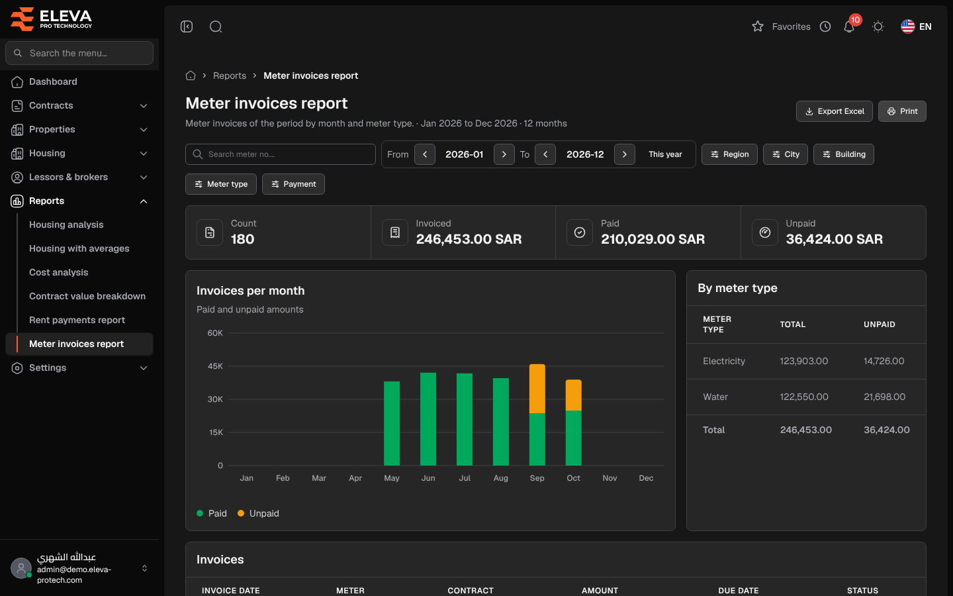
Task: Click the Invoiced receipt icon
Action: click(x=395, y=232)
